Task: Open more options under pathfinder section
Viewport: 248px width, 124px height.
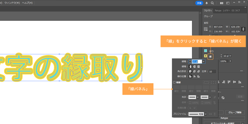Action: [x=242, y=101]
